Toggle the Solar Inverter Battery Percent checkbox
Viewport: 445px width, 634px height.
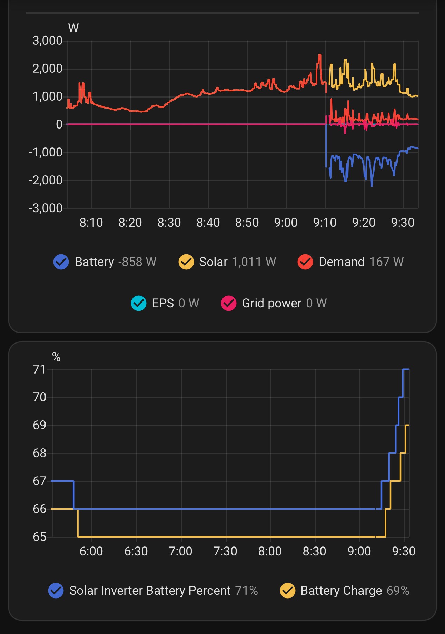pyautogui.click(x=56, y=591)
